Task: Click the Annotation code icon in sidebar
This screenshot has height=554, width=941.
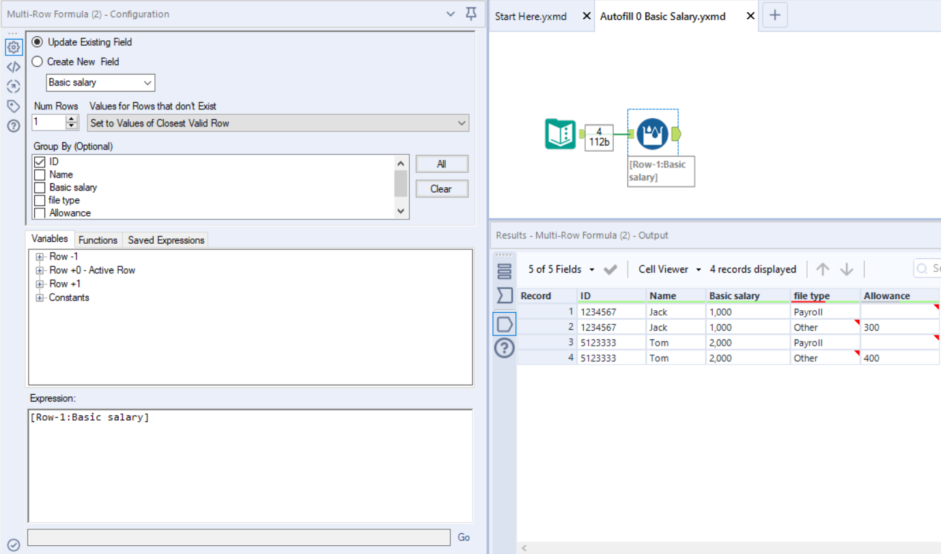Action: tap(14, 67)
